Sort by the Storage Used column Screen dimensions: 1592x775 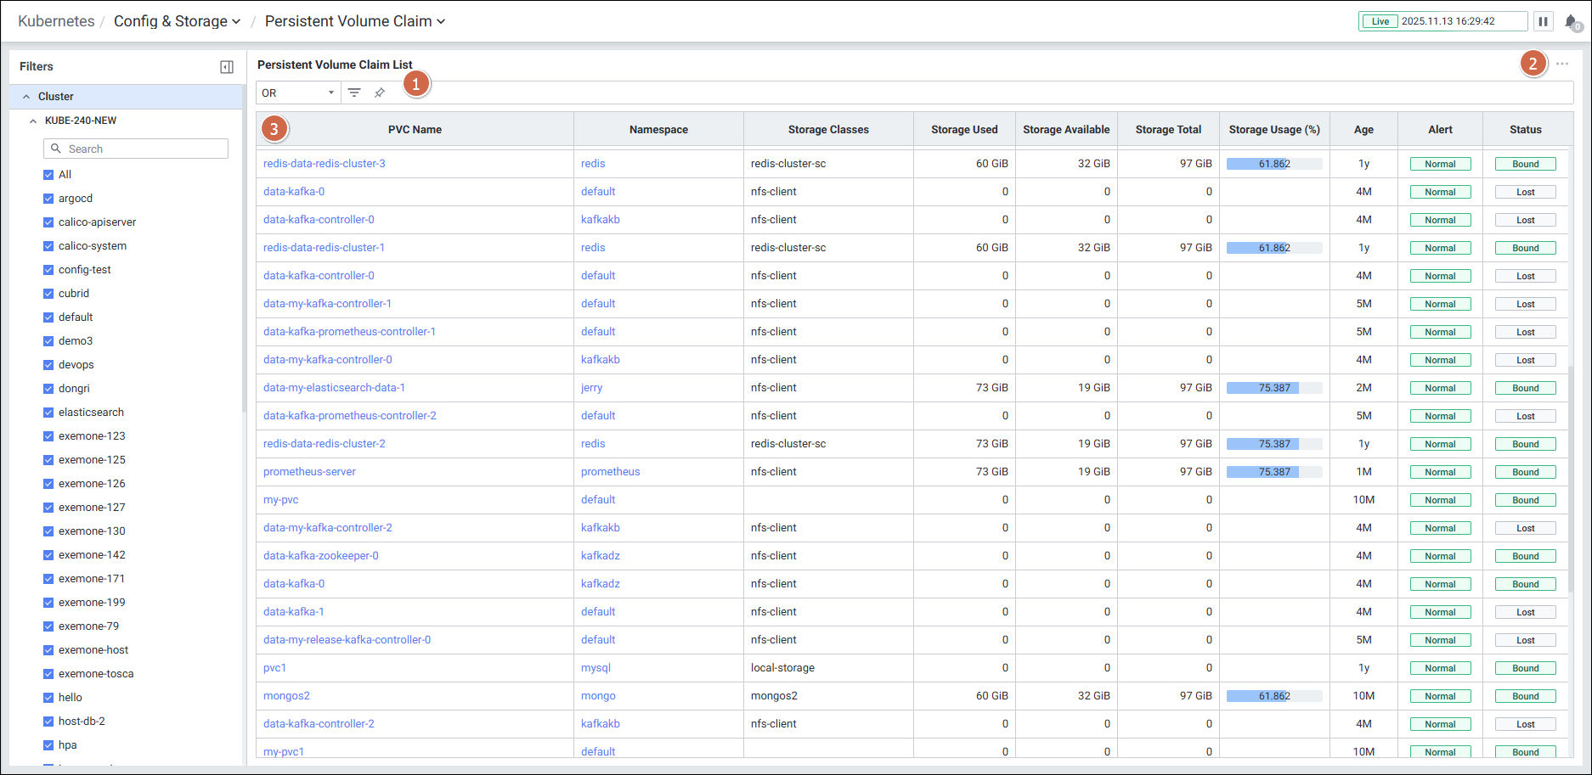[x=964, y=130]
